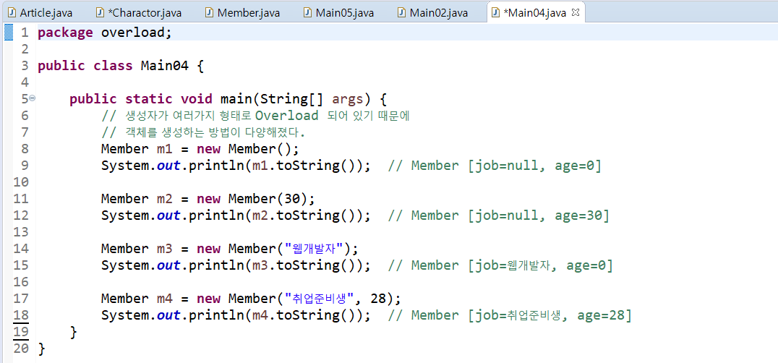The width and height of the screenshot is (778, 363).
Task: Click 'out' in line 18 println
Action: tap(168, 315)
